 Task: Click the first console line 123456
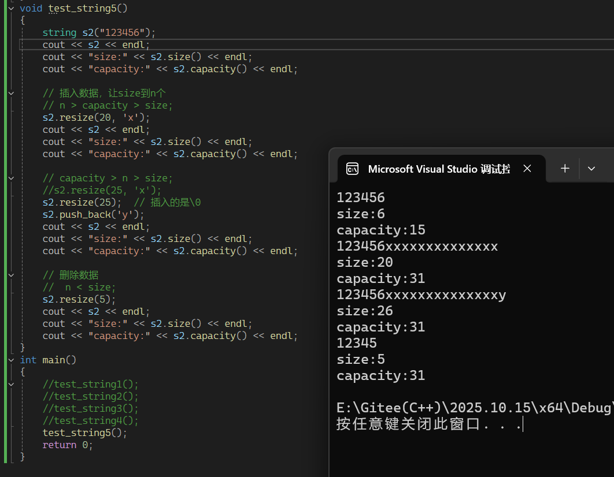(361, 197)
